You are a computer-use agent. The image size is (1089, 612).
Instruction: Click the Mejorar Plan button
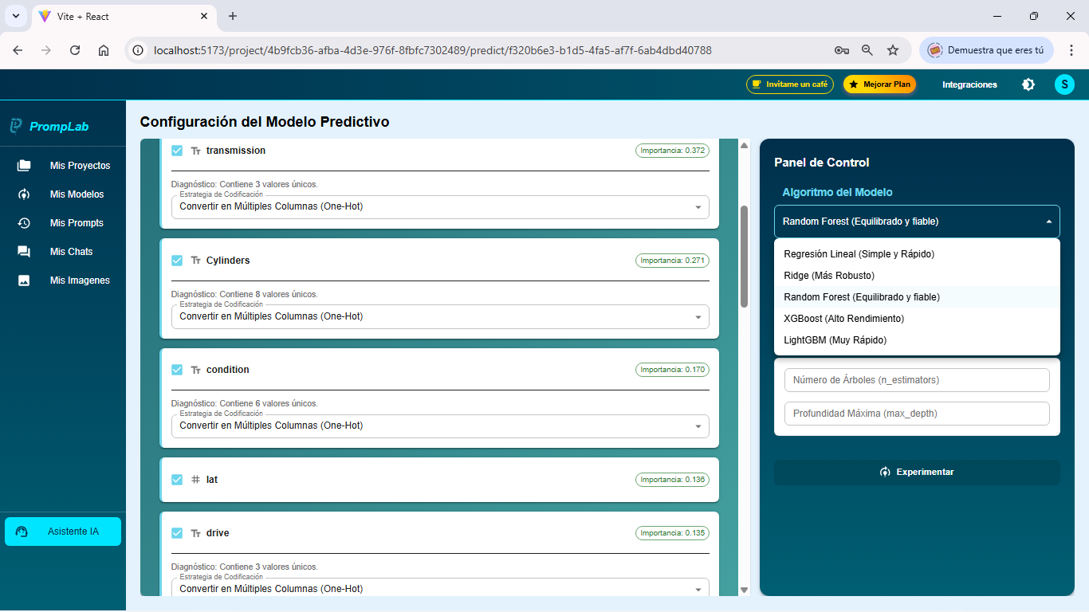coord(880,84)
